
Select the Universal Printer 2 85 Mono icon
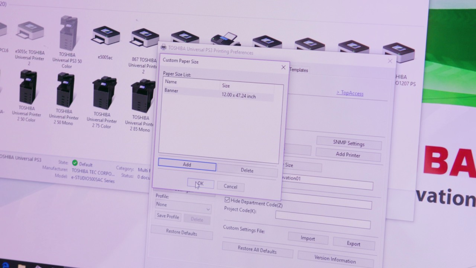pos(142,96)
